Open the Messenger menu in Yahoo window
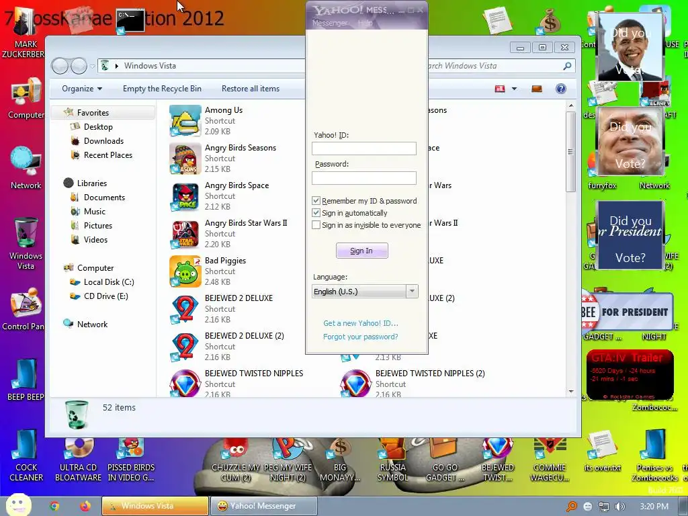This screenshot has height=516, width=688. [x=329, y=23]
